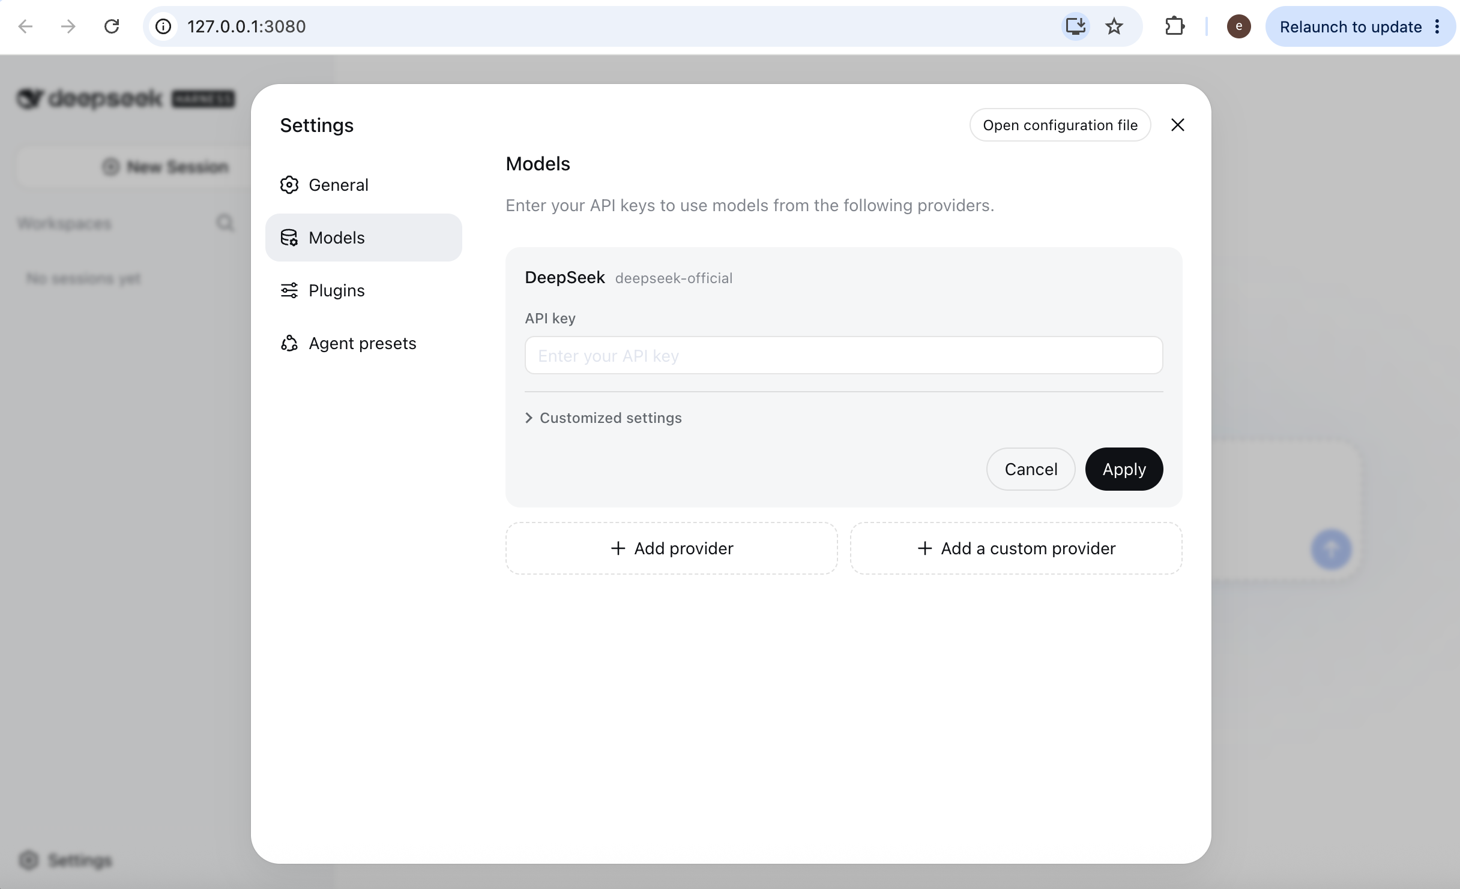This screenshot has height=889, width=1460.
Task: Select the Models settings tab
Action: pos(364,238)
